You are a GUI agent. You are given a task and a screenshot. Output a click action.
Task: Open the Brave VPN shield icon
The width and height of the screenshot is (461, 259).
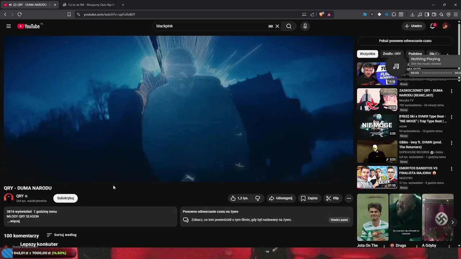click(448, 14)
